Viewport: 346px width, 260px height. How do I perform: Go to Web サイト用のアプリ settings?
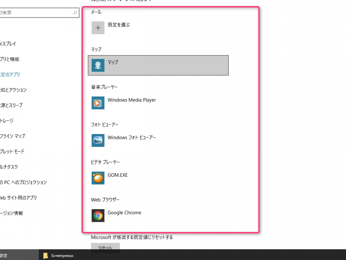pos(18,198)
